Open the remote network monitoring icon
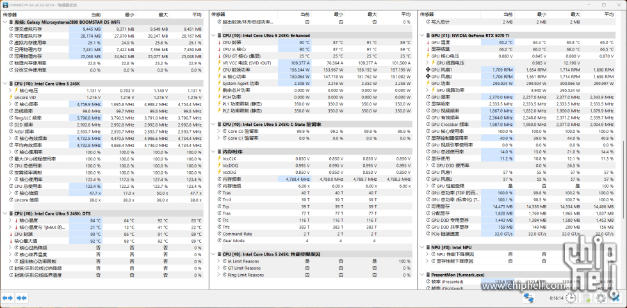 528,298
